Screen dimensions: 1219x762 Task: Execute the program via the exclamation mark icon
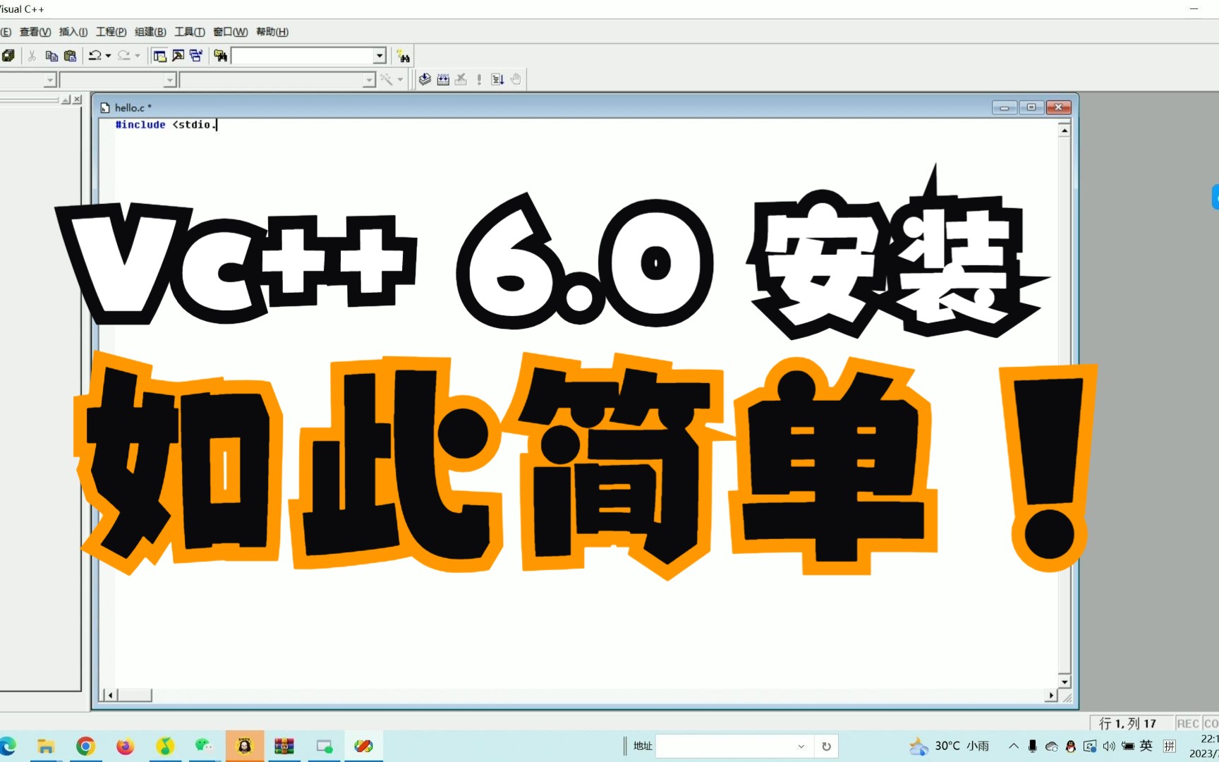pyautogui.click(x=478, y=79)
